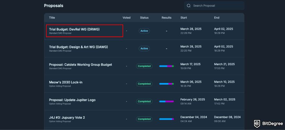Screen dimensions: 285x130
Task: Click the Results column header
Action: click(166, 18)
